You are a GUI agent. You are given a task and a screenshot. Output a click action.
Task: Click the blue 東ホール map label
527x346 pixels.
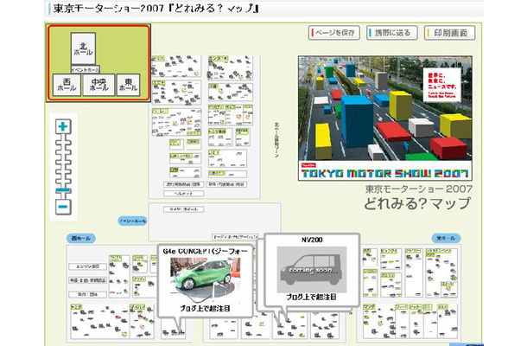(x=446, y=238)
